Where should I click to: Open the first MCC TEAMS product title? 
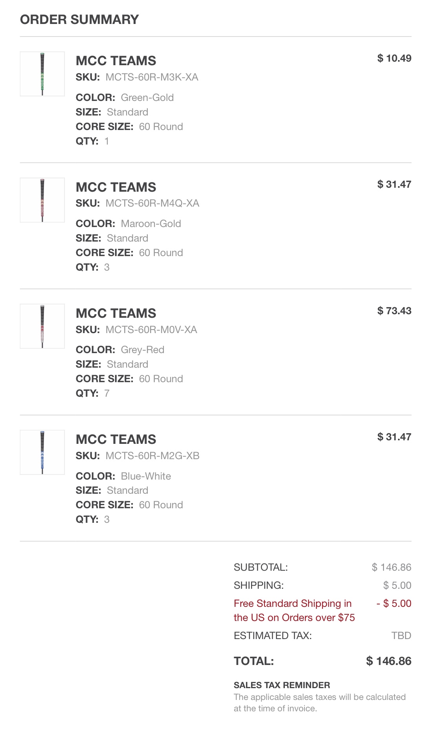point(116,61)
